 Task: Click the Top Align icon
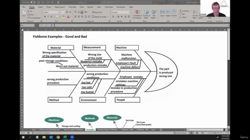[x=75, y=12]
